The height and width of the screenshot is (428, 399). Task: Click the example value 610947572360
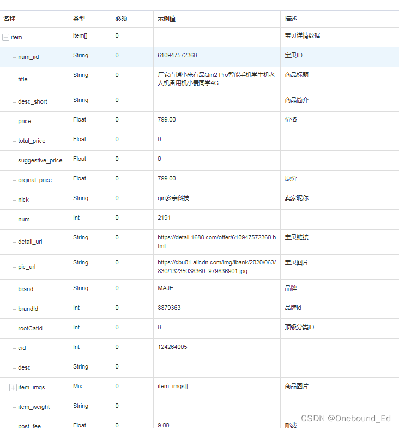pos(177,55)
